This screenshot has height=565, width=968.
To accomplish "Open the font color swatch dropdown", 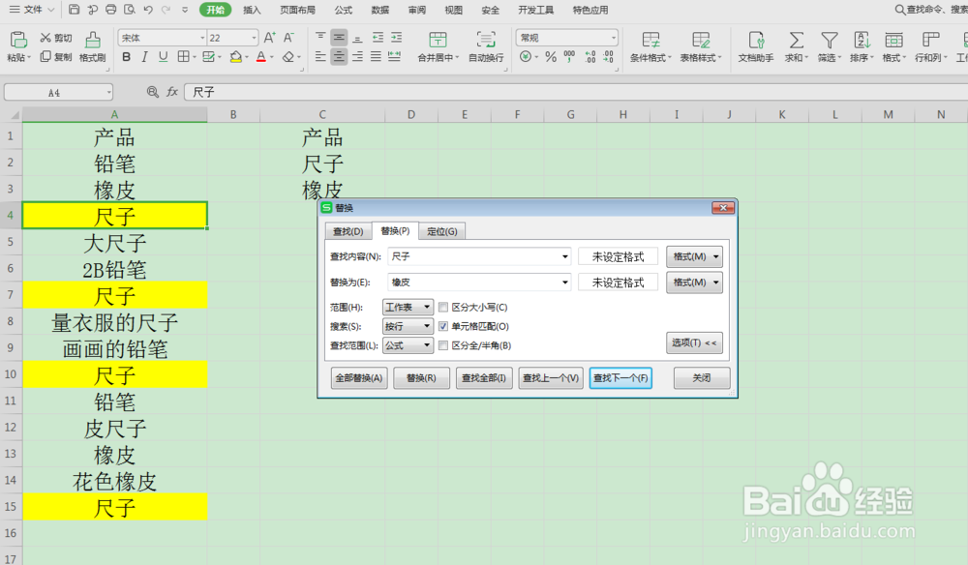I will pos(272,58).
